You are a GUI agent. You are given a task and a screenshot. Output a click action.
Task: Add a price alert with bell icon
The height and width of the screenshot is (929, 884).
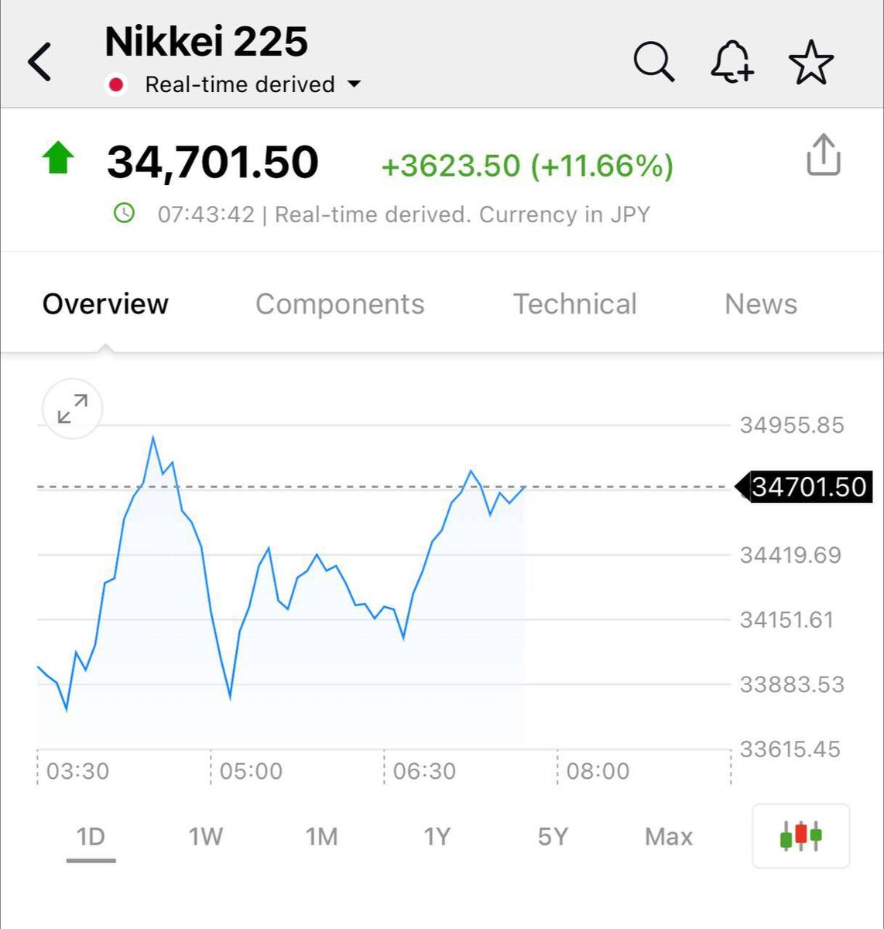[x=732, y=62]
